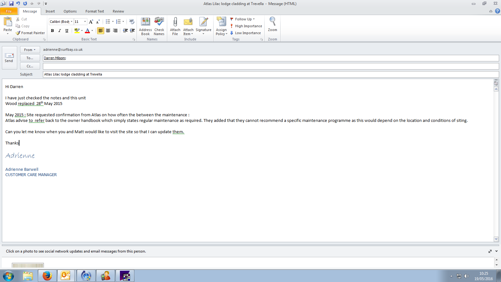Toggle italic formatting
Viewport: 501px width, 282px height.
click(59, 30)
